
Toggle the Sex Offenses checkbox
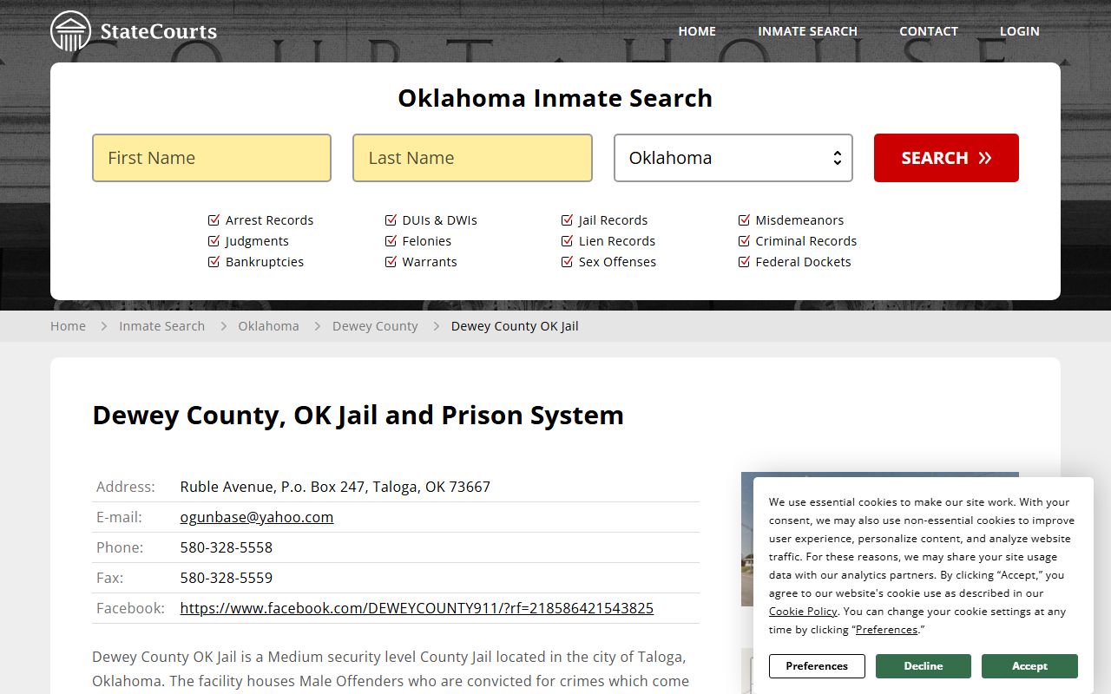(567, 262)
